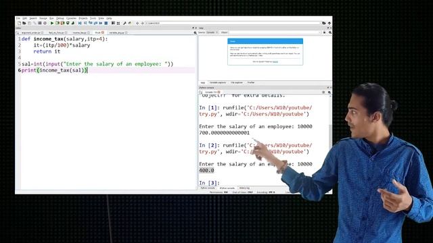The width and height of the screenshot is (433, 243).
Task: Click code line 6 print statement
Action: pyautogui.click(x=54, y=70)
